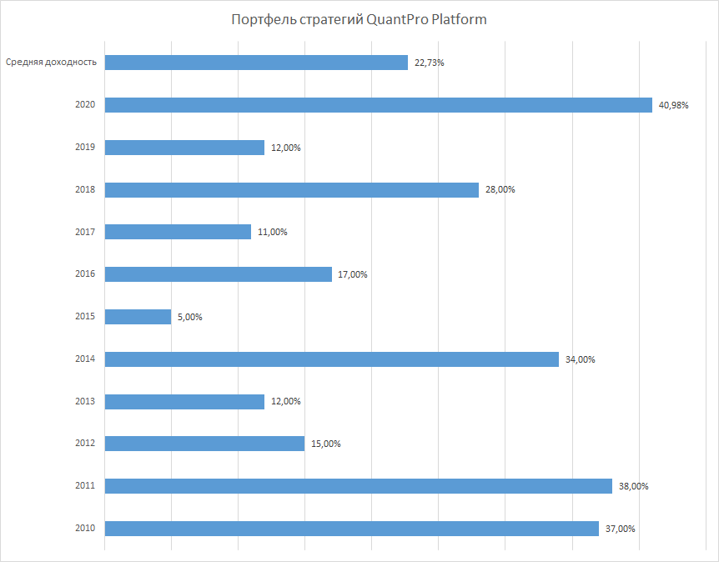Select the 2014 bar
This screenshot has width=719, height=562.
[x=332, y=359]
